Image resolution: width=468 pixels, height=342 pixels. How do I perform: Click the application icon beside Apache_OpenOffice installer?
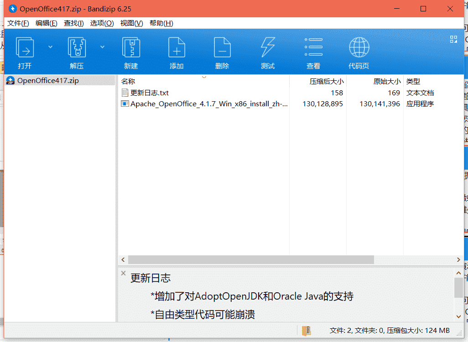(x=125, y=104)
